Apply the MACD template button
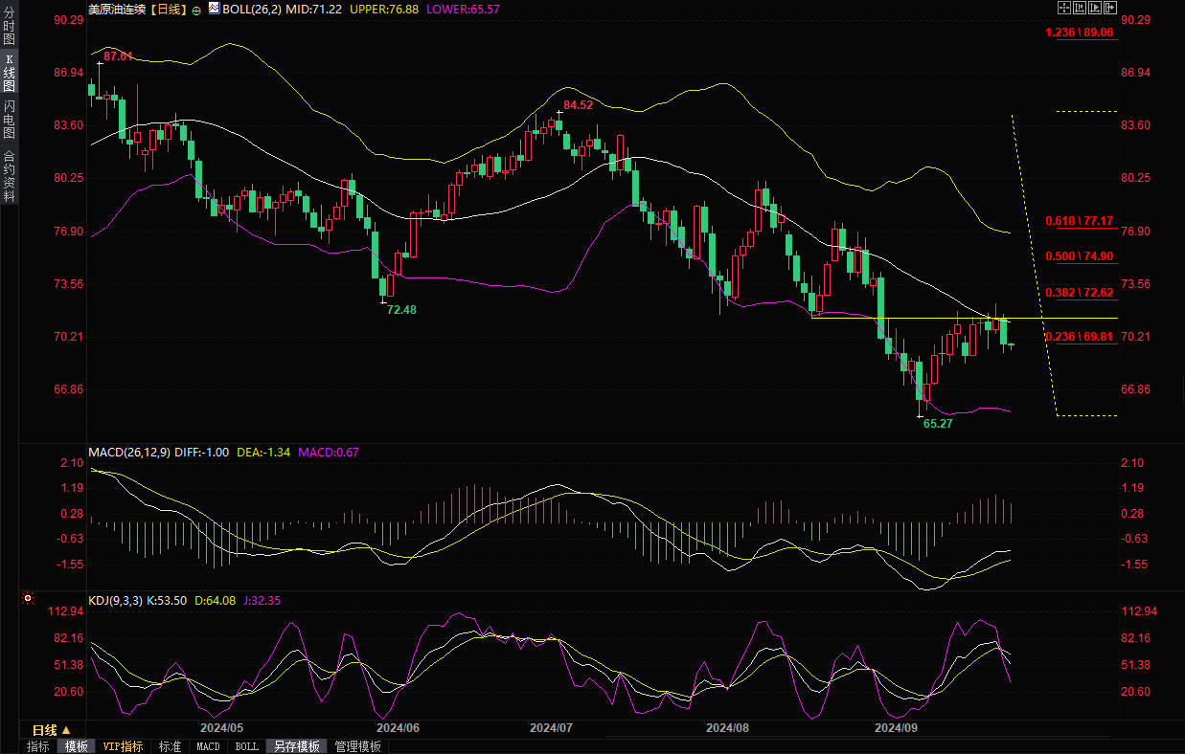The image size is (1185, 754). click(x=208, y=746)
